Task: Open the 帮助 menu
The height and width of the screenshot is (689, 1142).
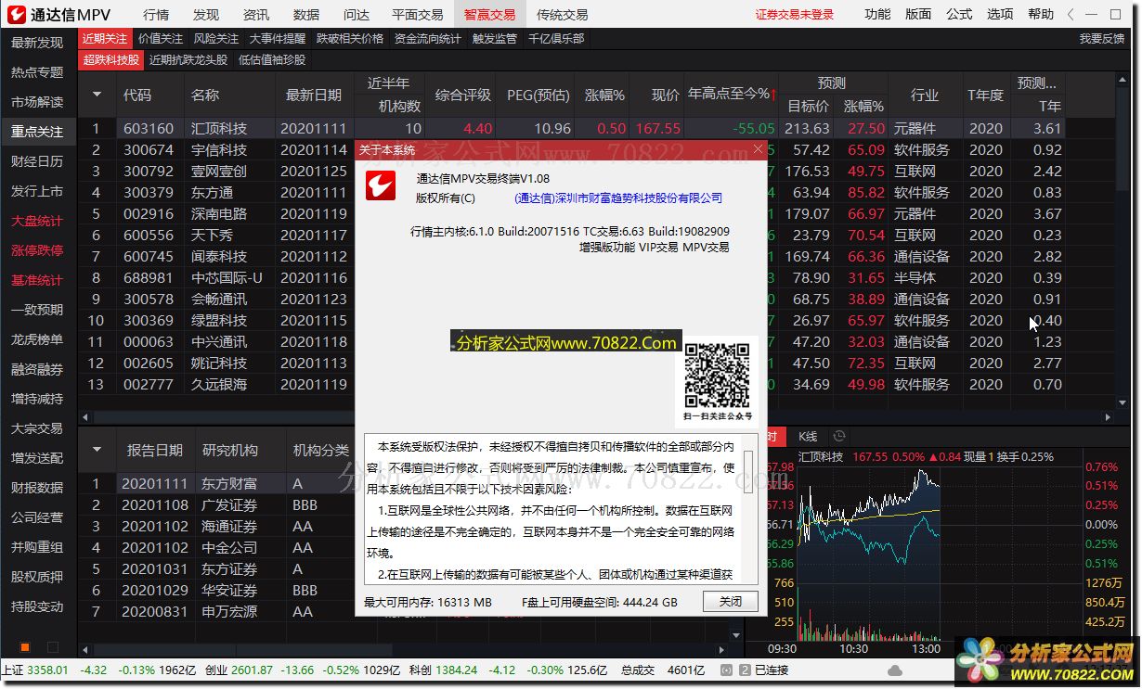Action: (1041, 15)
